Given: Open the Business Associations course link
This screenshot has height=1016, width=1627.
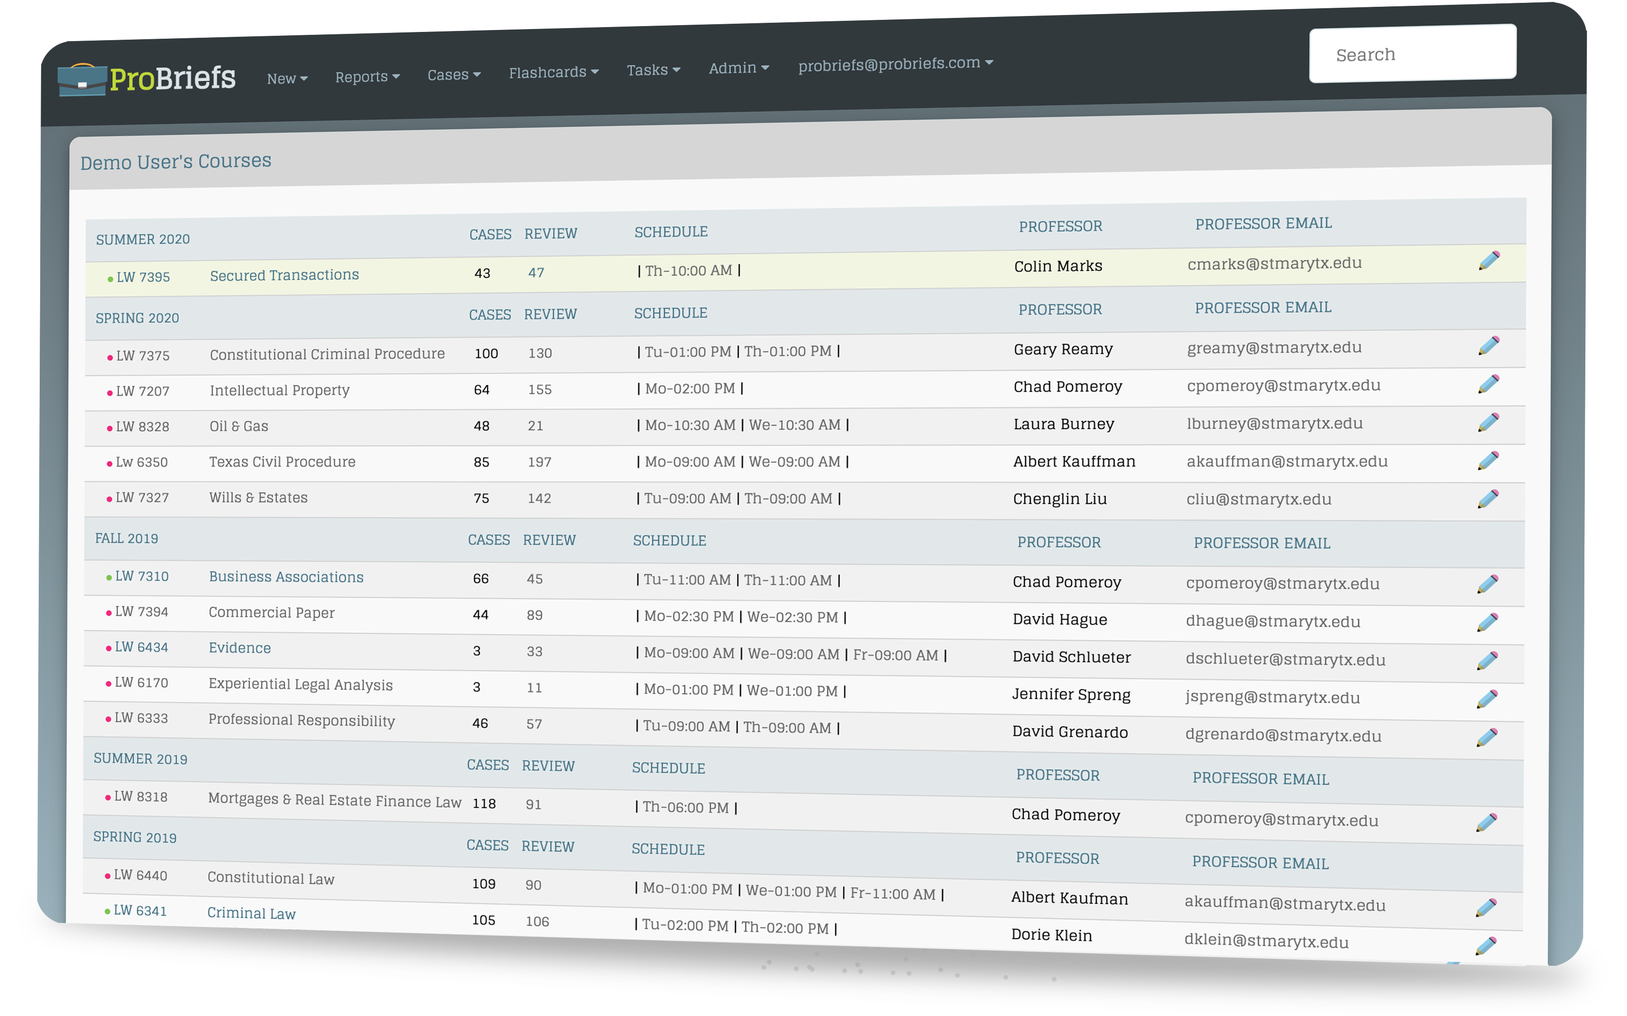Looking at the screenshot, I should pos(286,577).
